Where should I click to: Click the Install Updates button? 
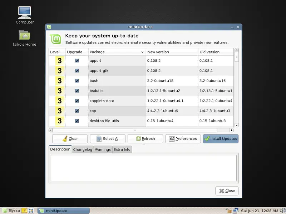[221, 139]
